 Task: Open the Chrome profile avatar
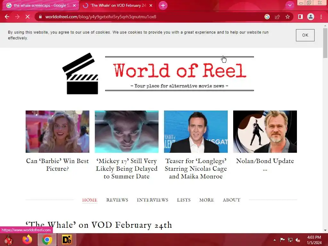coord(311,17)
